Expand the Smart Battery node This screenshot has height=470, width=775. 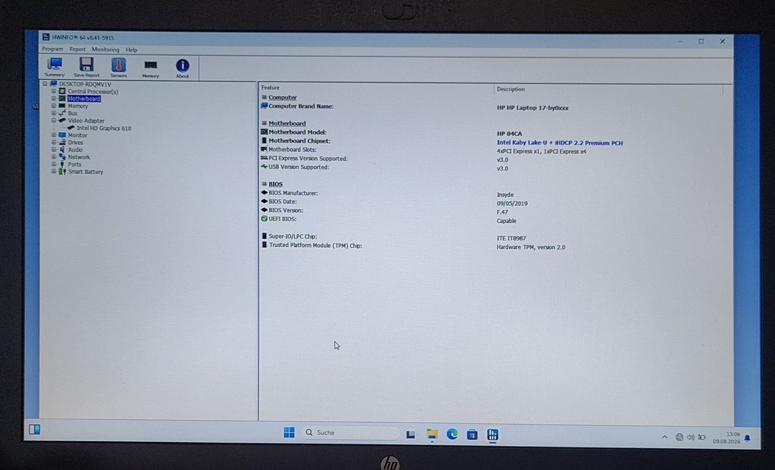click(54, 171)
